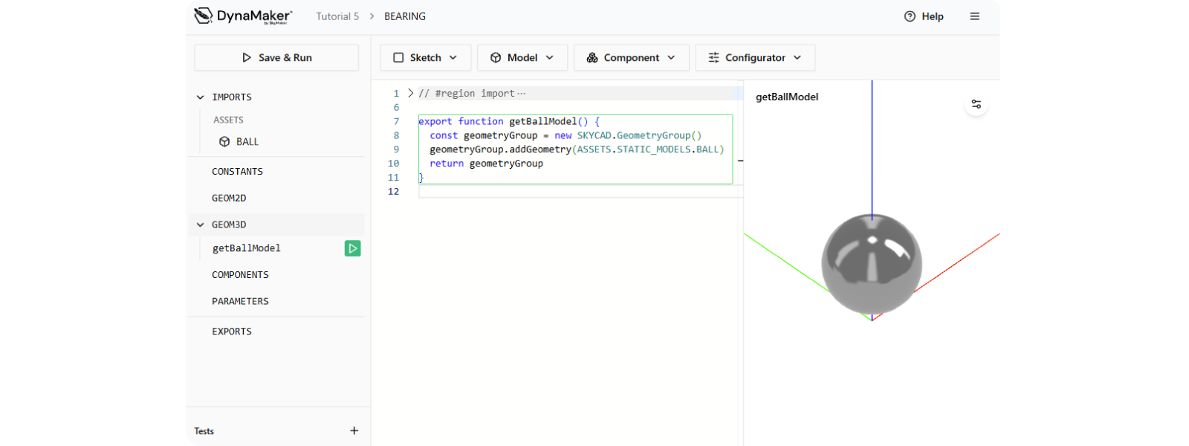
Task: Select getBallModel in the sidebar tree
Action: (247, 248)
